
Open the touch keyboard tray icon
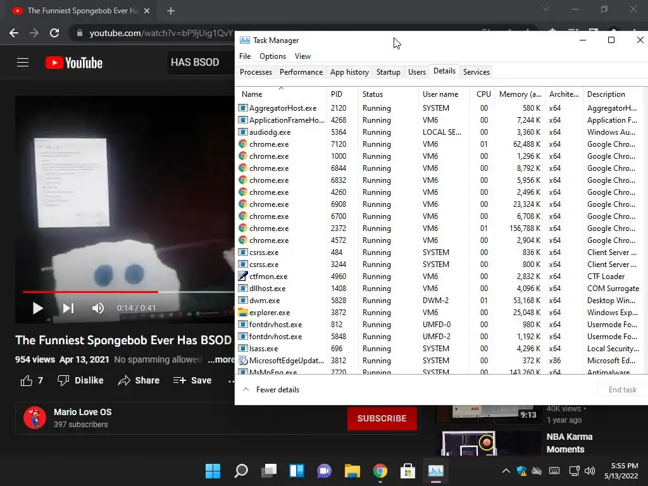pos(554,471)
